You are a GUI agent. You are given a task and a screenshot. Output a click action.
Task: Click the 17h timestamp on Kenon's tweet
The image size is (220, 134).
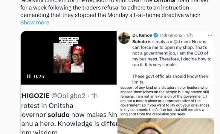(189, 35)
